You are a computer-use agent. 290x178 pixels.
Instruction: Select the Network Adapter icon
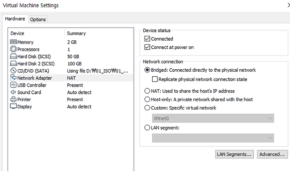tap(13, 78)
